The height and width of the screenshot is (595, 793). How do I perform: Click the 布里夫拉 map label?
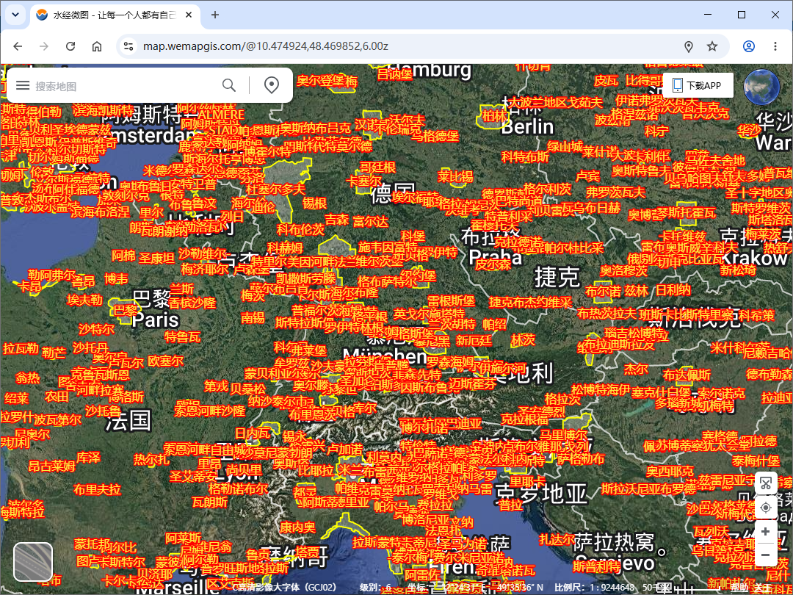pyautogui.click(x=97, y=490)
